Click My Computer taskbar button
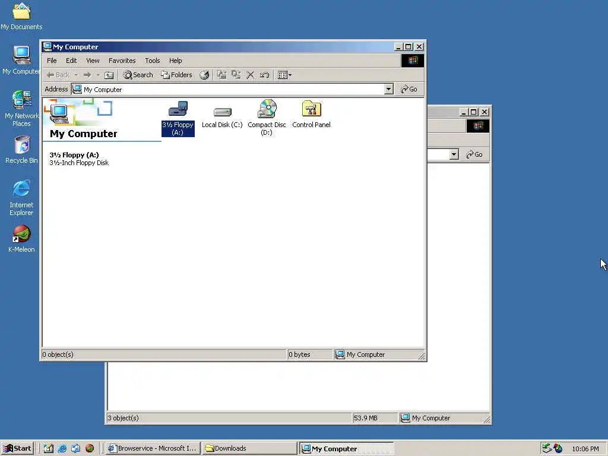 tap(346, 448)
